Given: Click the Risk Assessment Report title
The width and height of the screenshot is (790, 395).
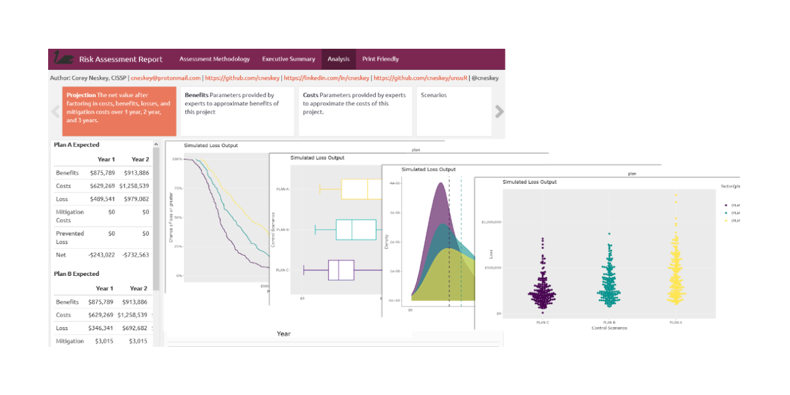Looking at the screenshot, I should tap(121, 59).
